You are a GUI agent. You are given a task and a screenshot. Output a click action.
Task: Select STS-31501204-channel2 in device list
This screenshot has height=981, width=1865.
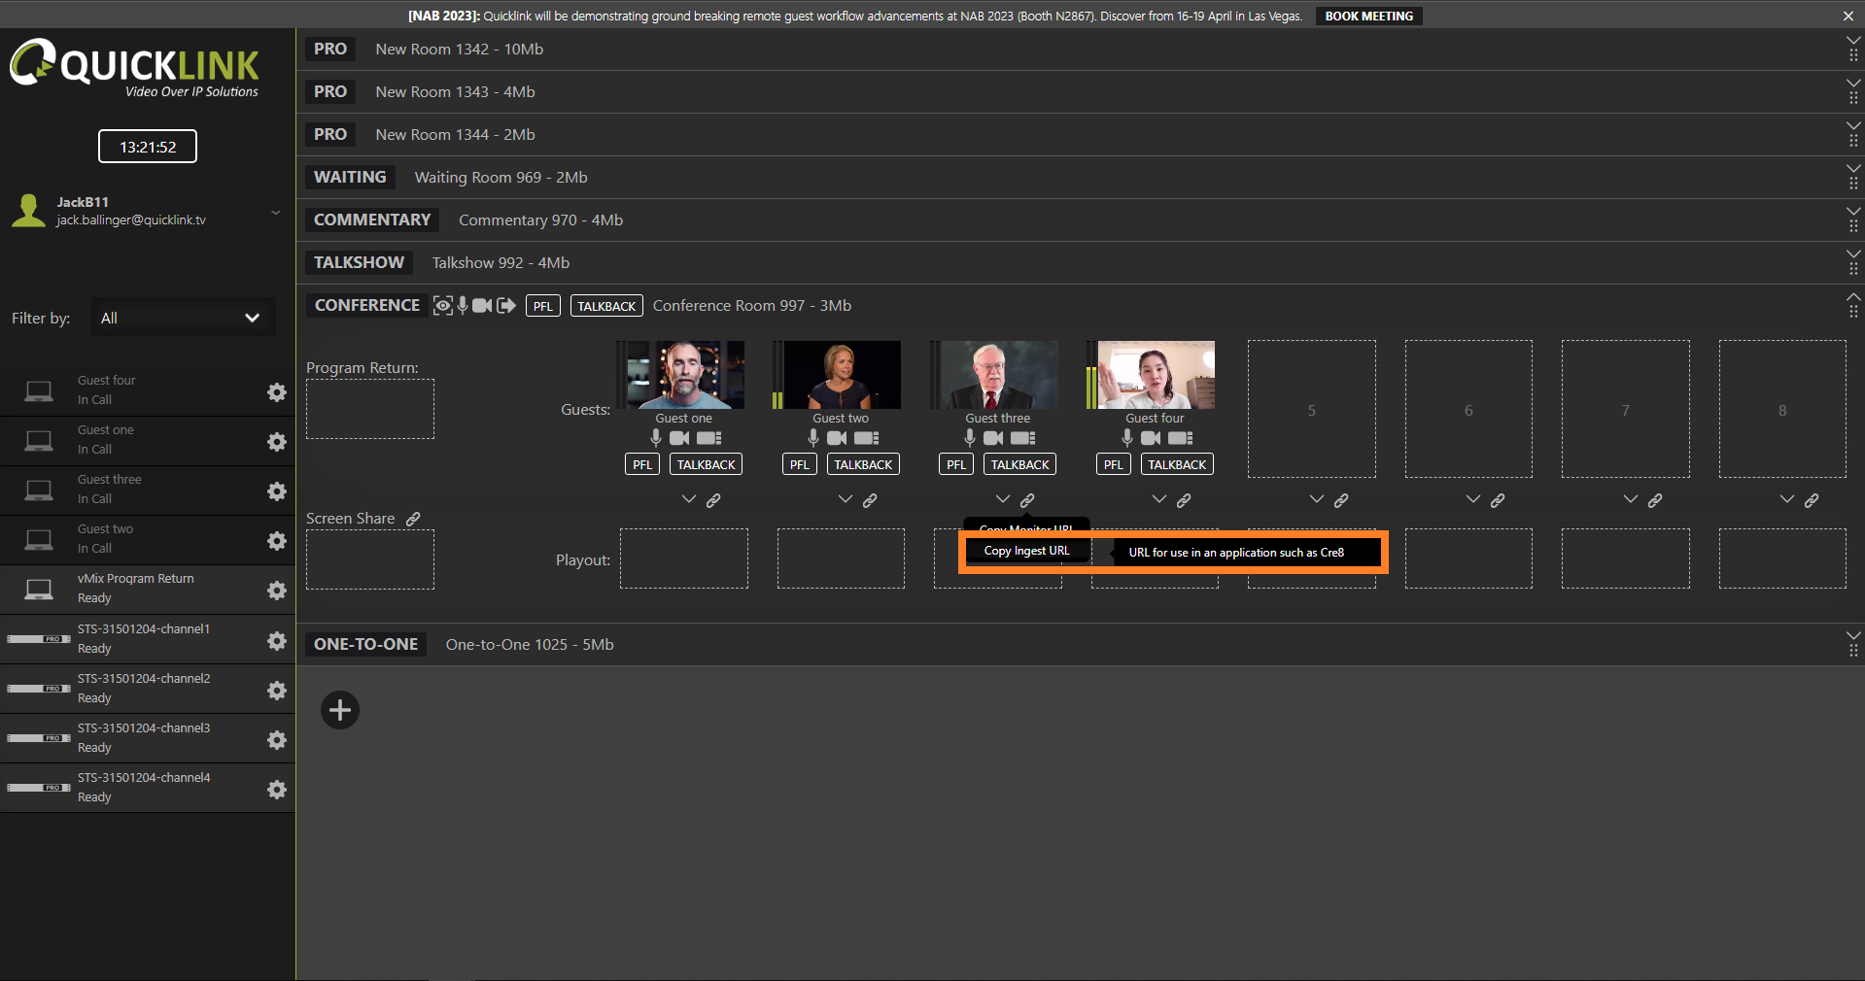[146, 690]
